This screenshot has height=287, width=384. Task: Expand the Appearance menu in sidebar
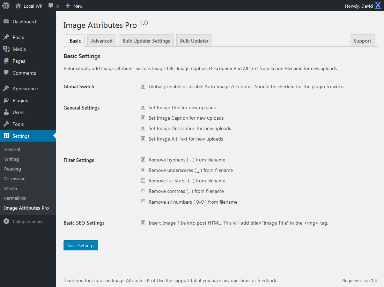click(x=25, y=89)
